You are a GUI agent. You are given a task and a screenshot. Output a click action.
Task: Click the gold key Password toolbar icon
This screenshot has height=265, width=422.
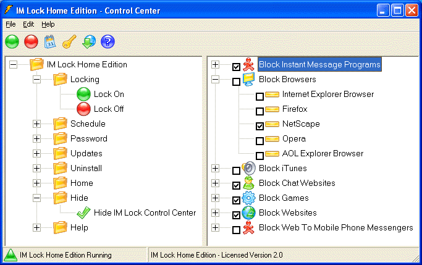pyautogui.click(x=69, y=42)
